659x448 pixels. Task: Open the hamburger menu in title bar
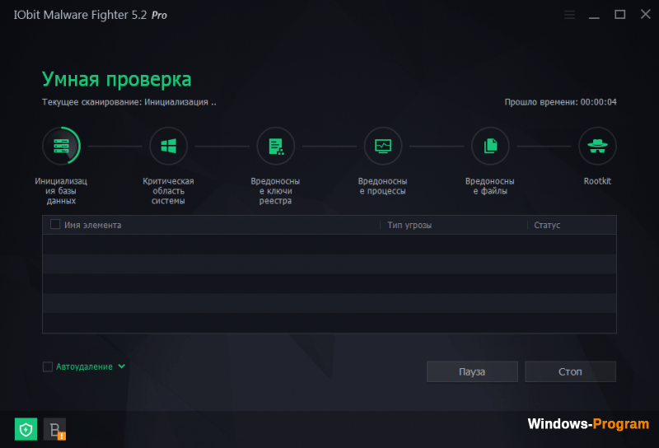click(x=569, y=15)
